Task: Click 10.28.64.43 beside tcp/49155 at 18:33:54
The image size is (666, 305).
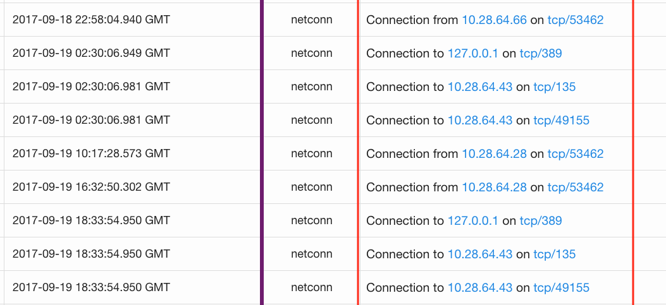Action: (x=480, y=288)
